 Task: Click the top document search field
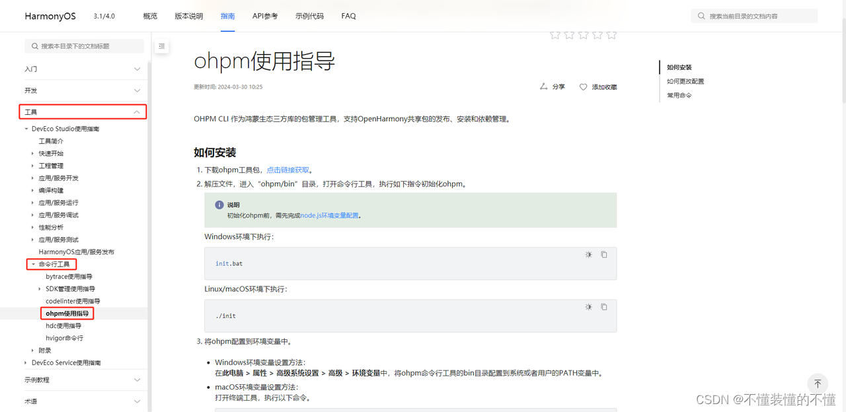point(754,16)
